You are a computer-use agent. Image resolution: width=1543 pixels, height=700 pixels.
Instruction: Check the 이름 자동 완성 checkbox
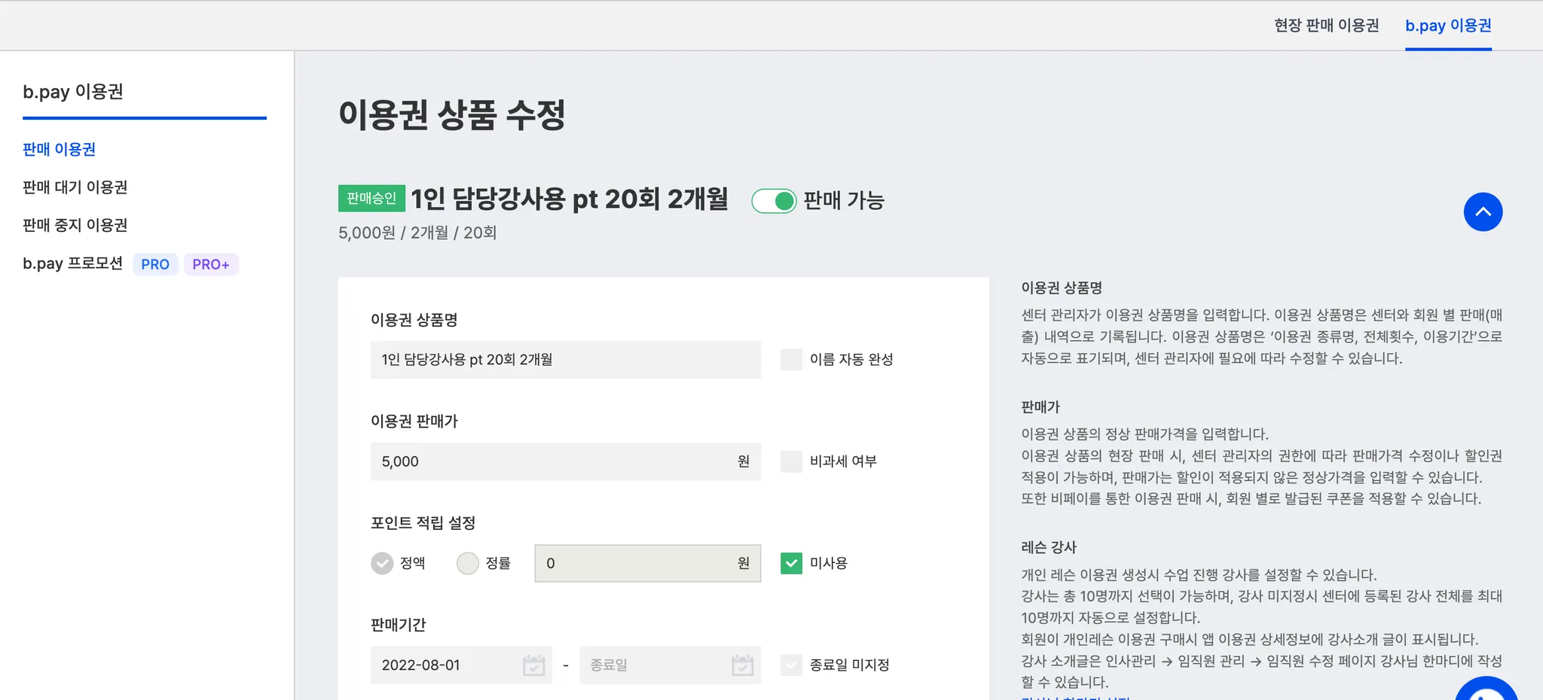tap(791, 360)
